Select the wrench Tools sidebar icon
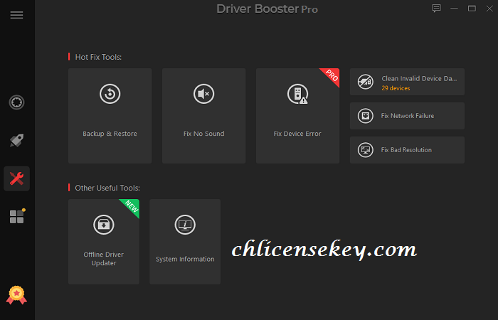The width and height of the screenshot is (498, 320). click(16, 178)
